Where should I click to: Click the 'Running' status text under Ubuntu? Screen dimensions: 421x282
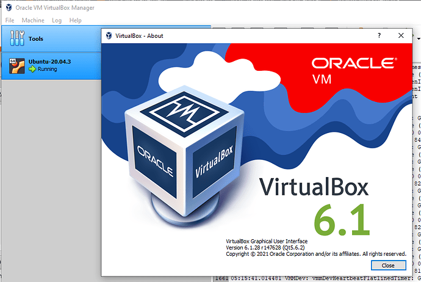(47, 69)
